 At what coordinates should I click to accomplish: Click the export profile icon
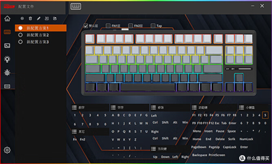tap(55, 18)
